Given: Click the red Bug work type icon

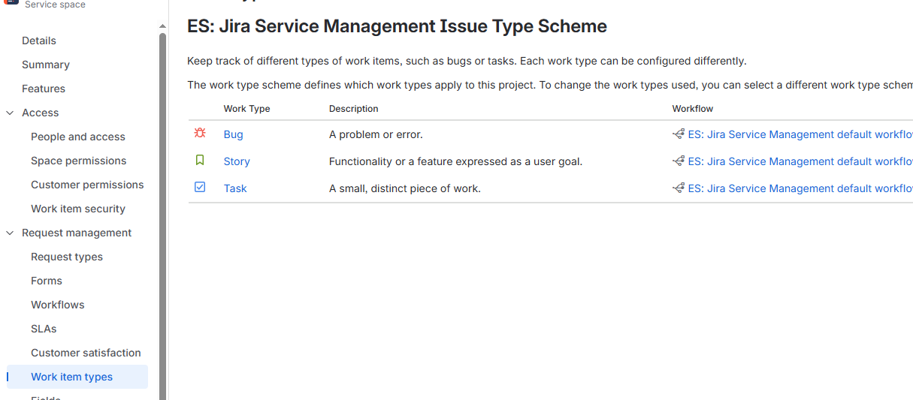Looking at the screenshot, I should point(200,134).
